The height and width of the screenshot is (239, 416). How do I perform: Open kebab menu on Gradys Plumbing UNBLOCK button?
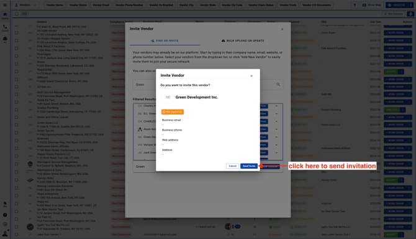click(403, 110)
